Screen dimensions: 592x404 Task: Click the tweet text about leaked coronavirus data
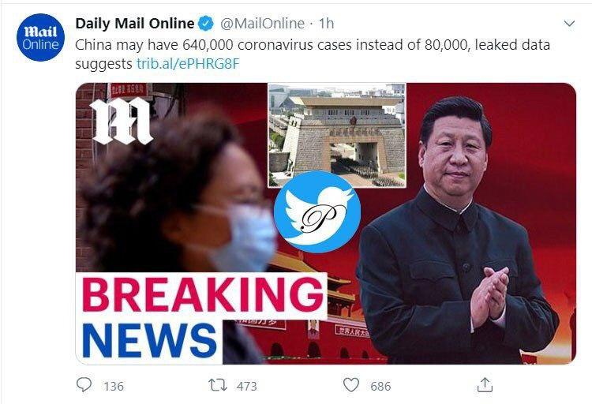pos(313,54)
